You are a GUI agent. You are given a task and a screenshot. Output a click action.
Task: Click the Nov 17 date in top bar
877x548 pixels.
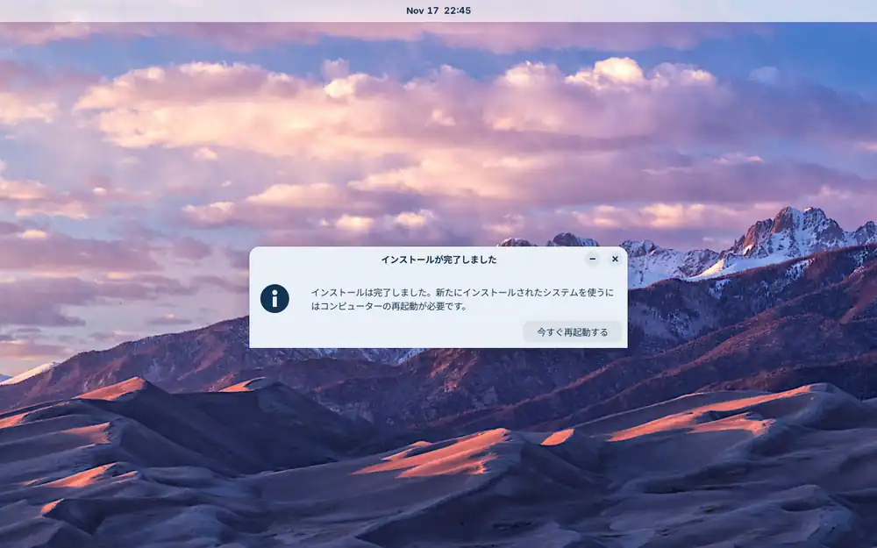pos(421,11)
